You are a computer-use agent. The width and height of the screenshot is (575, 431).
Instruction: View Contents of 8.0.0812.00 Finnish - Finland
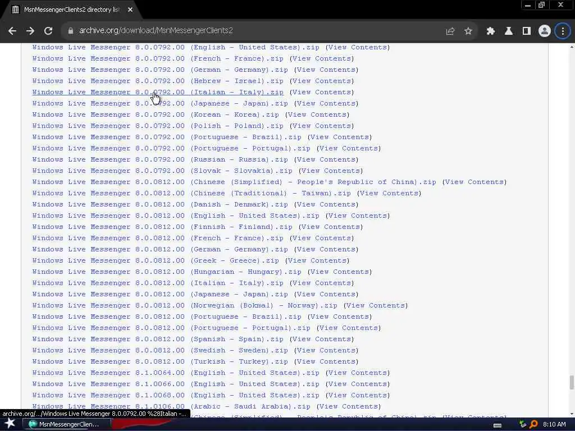point(331,227)
